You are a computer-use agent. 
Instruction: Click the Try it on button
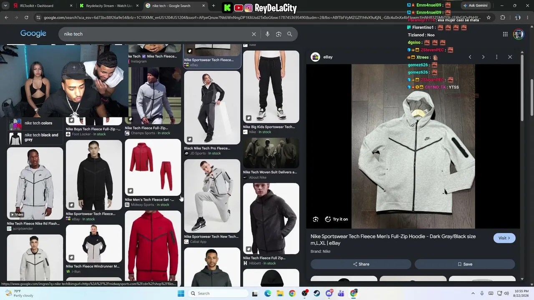[336, 219]
